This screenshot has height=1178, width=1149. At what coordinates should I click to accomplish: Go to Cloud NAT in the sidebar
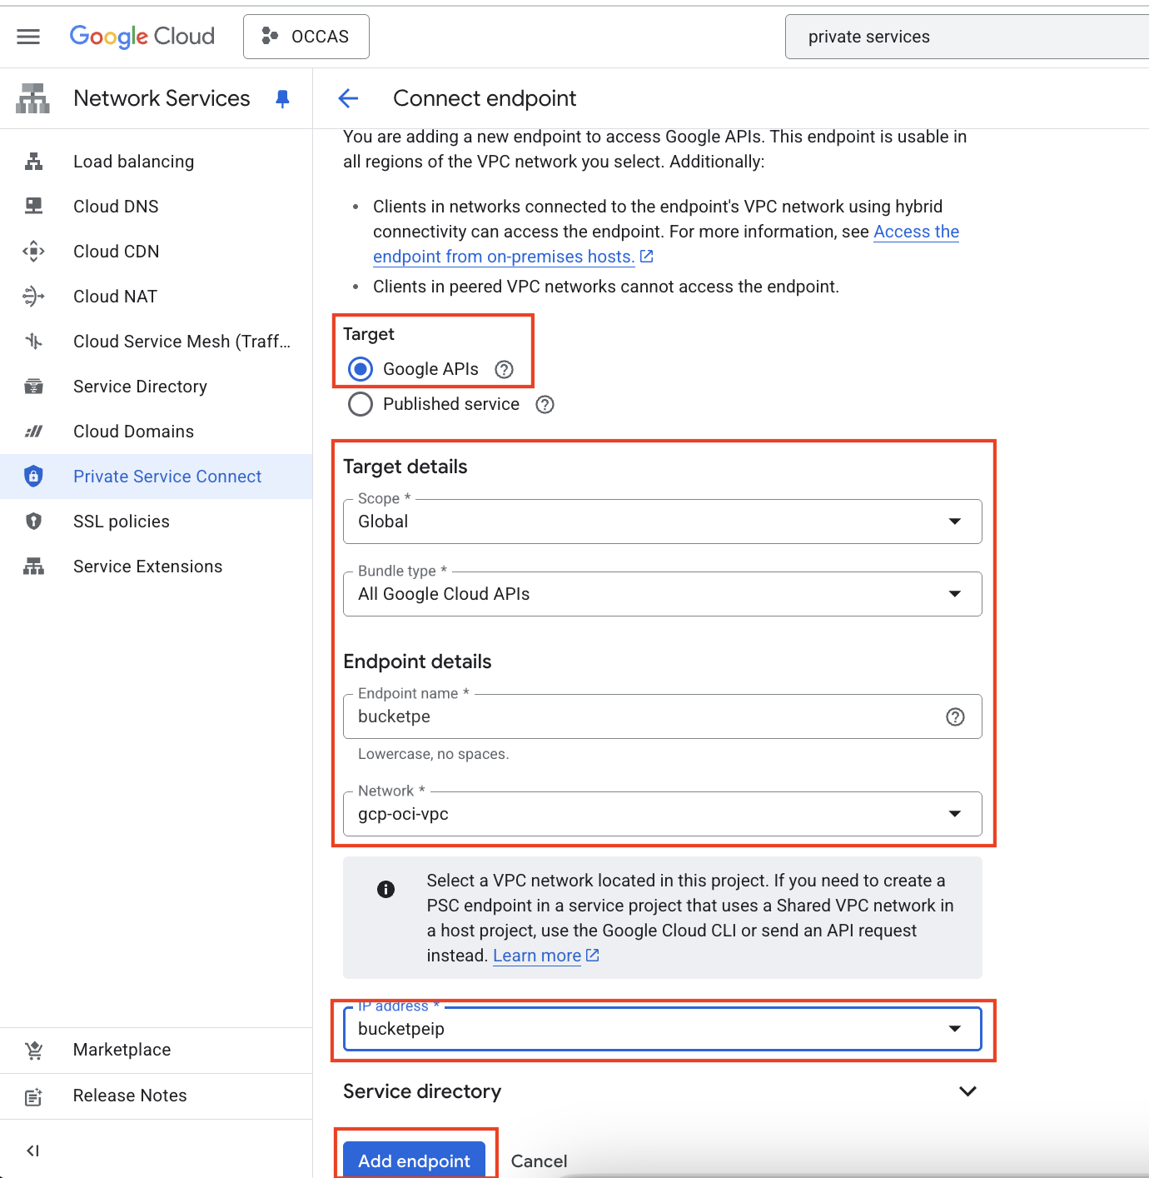[x=115, y=297]
